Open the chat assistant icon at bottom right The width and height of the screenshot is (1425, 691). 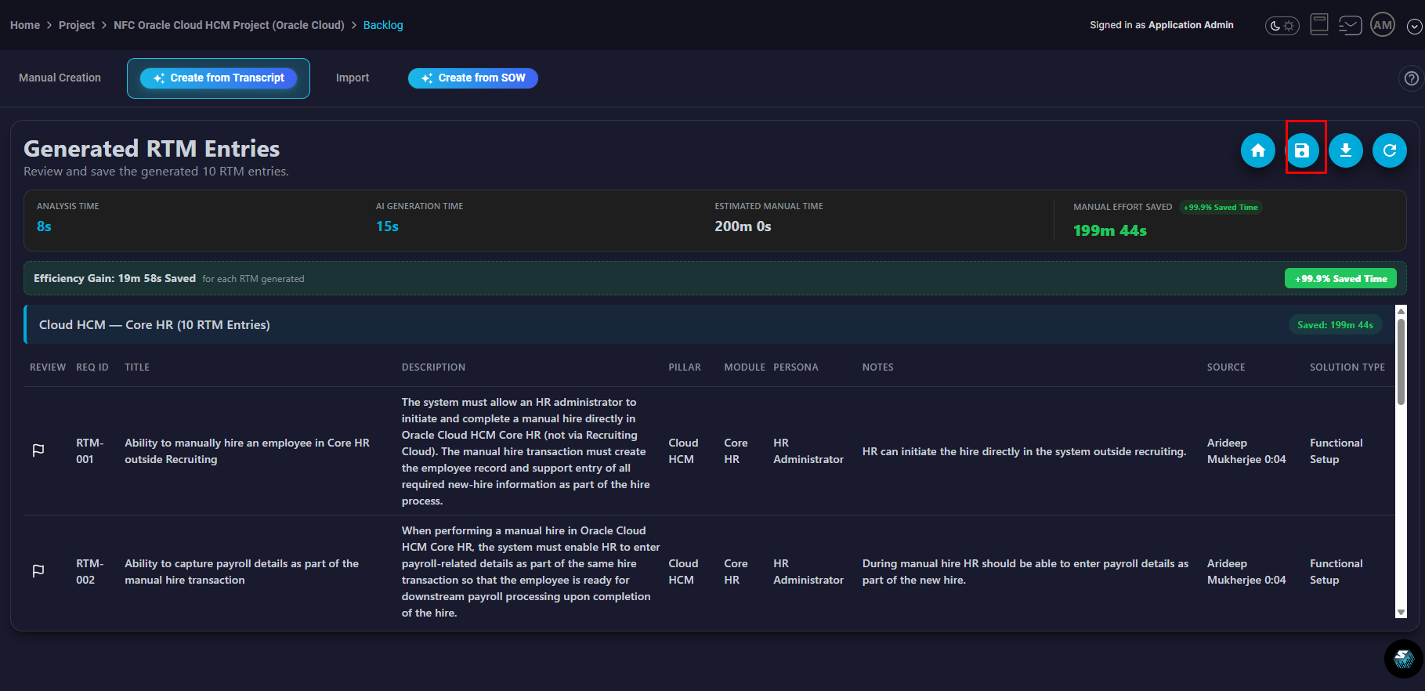1403,659
